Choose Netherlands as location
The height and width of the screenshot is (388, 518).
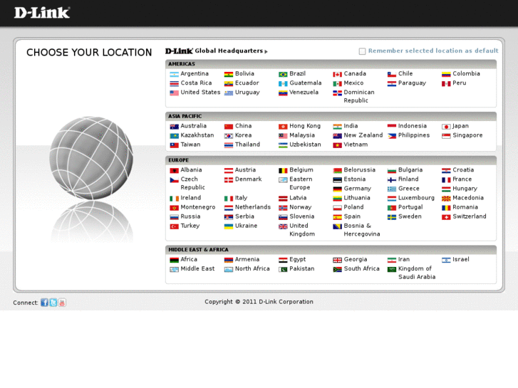click(253, 207)
